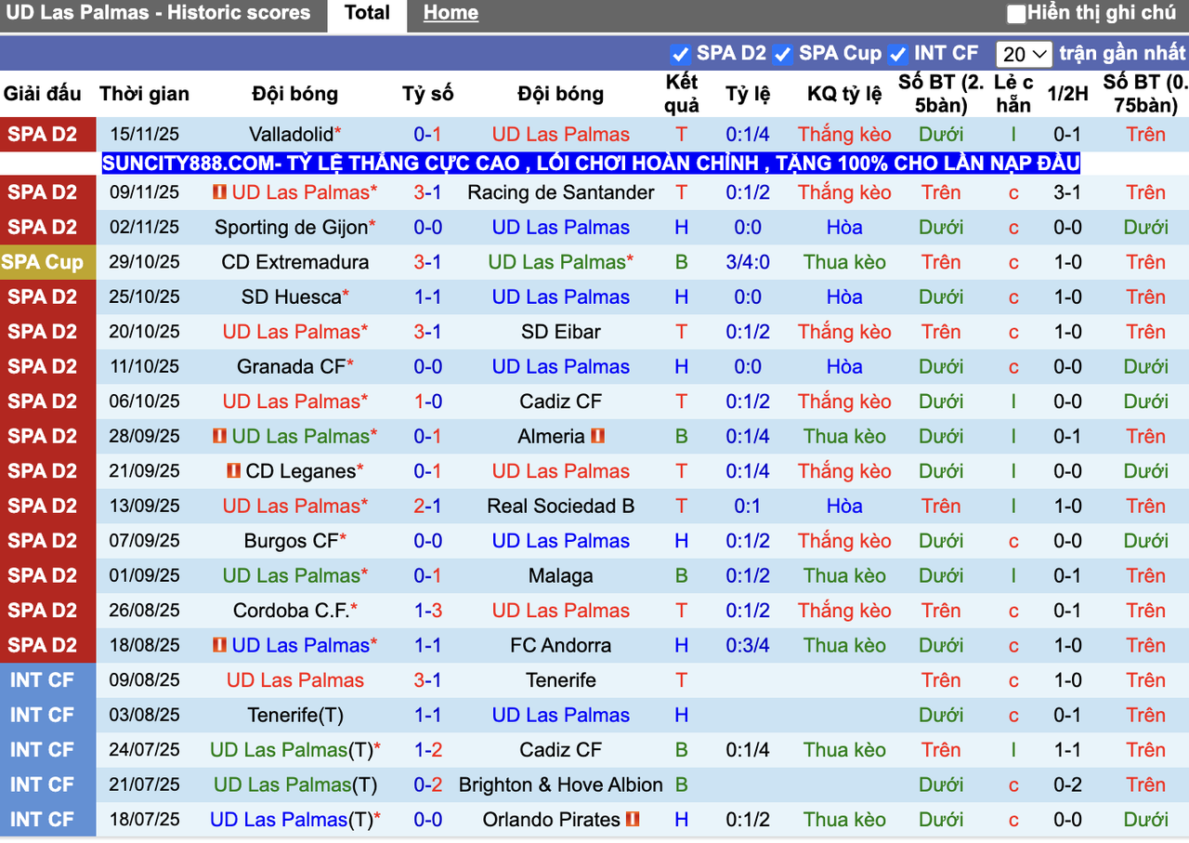Click the 'Lẻ chẵn' column header
Viewport: 1189px width, 843px height.
tap(1013, 94)
